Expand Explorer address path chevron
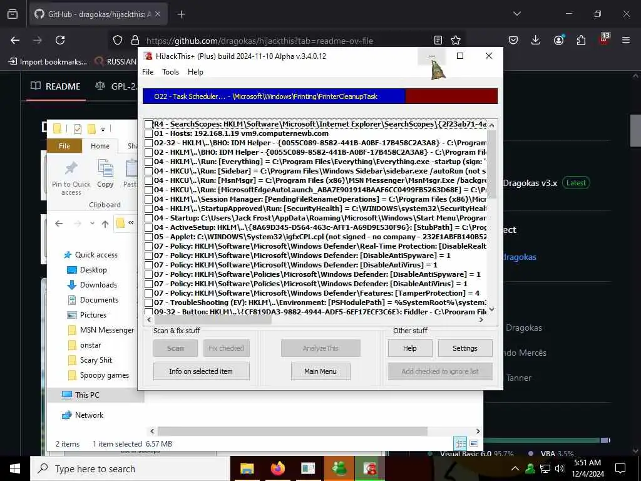 coord(131,223)
